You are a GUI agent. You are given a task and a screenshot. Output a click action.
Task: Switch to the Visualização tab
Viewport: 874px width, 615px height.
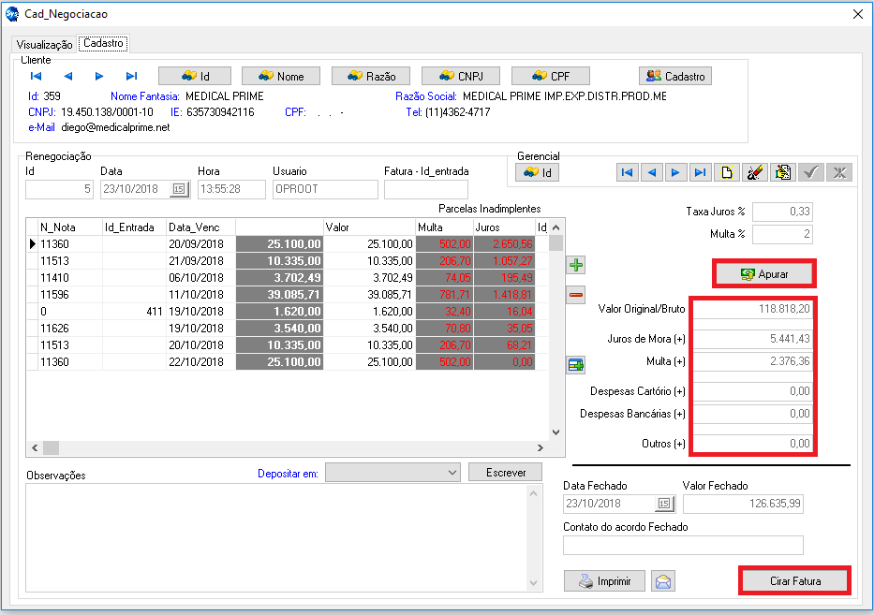(44, 44)
